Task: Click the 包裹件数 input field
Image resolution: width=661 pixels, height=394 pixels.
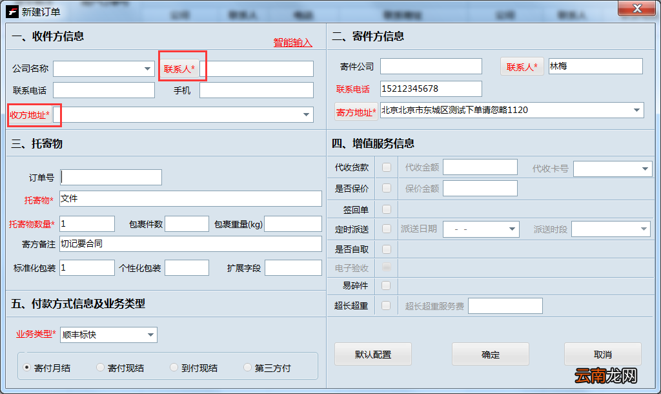Action: pyautogui.click(x=187, y=223)
